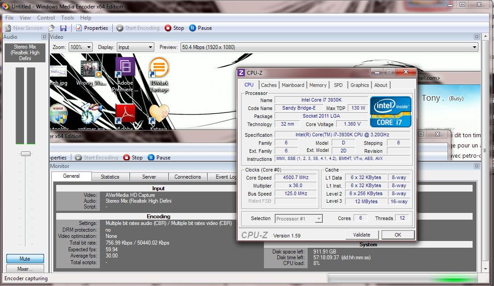The height and width of the screenshot is (286, 494).
Task: Open the Zoom 100% dropdown
Action: (81, 47)
